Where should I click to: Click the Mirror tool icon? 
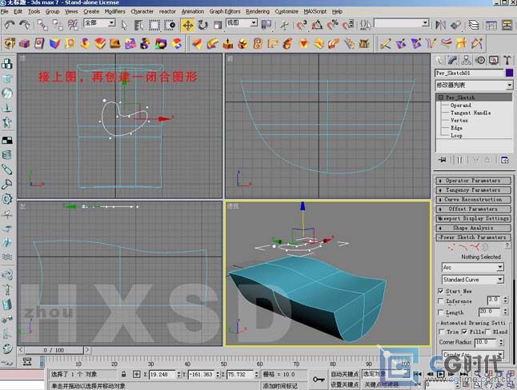[x=440, y=25]
